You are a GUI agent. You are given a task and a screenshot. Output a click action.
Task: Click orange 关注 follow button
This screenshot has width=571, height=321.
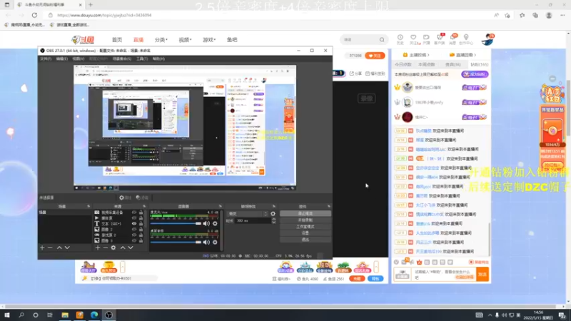click(x=375, y=56)
